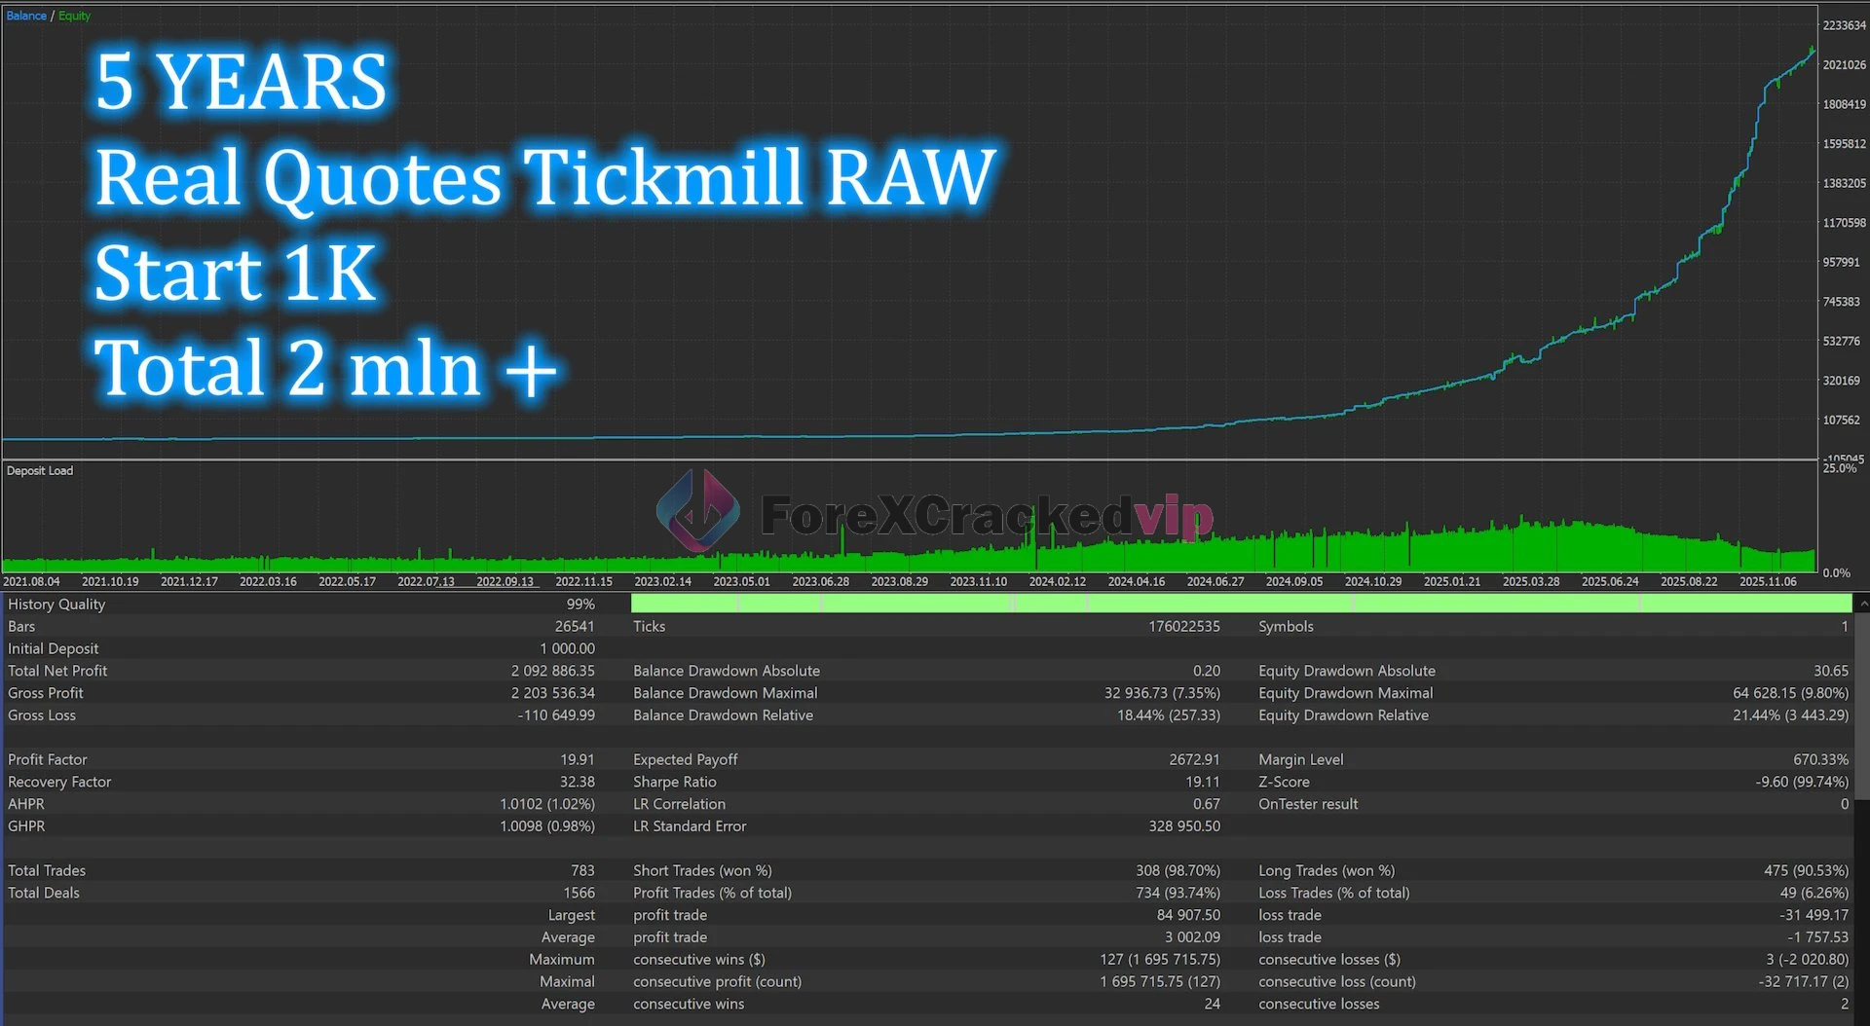Select the Total Net Profit value
Image resolution: width=1870 pixels, height=1026 pixels.
click(x=552, y=671)
